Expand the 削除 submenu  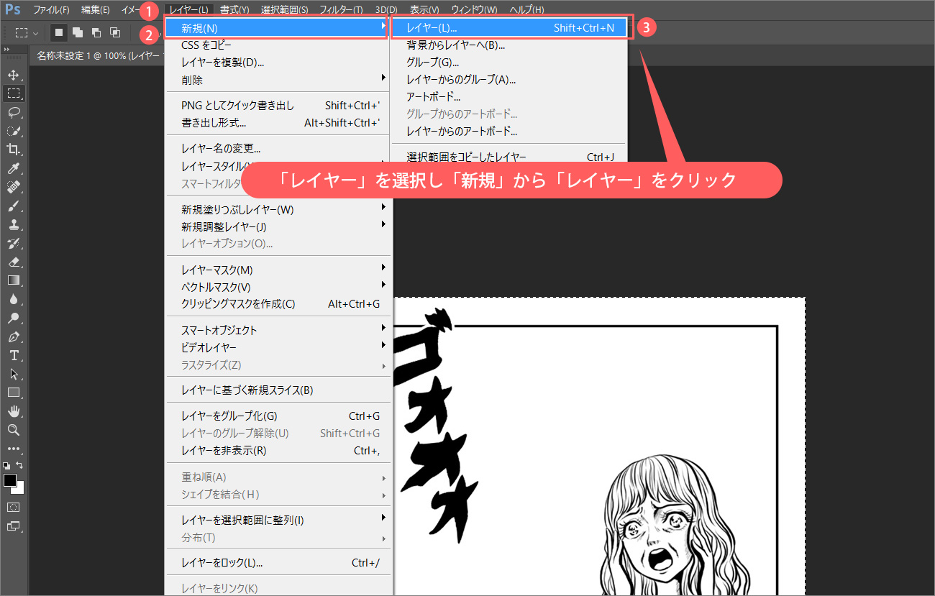[x=277, y=80]
